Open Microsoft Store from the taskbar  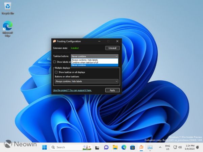point(133,147)
